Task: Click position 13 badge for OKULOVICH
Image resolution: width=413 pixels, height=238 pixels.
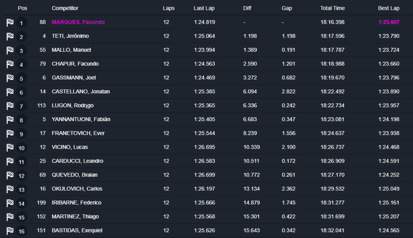Action: click(21, 189)
